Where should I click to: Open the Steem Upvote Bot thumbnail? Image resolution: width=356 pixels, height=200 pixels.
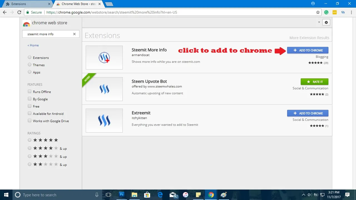click(104, 89)
